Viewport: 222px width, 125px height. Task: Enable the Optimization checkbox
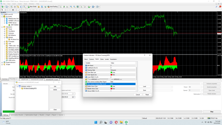tap(201, 94)
